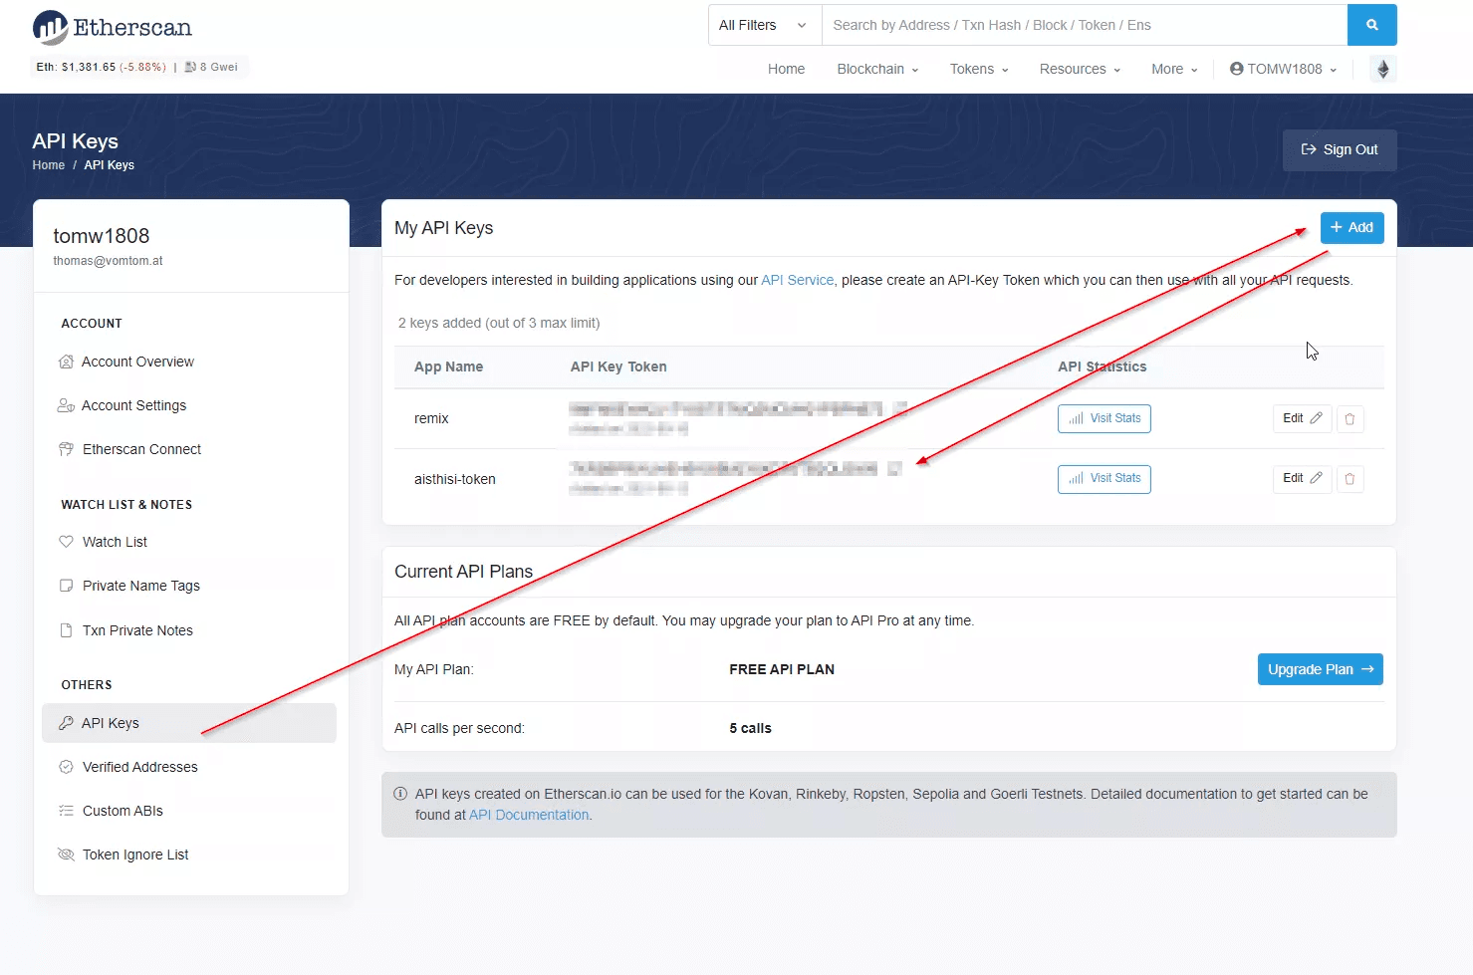Screen dimensions: 1473x975
Task: Click the '2 keys added' limit text
Action: (x=499, y=323)
